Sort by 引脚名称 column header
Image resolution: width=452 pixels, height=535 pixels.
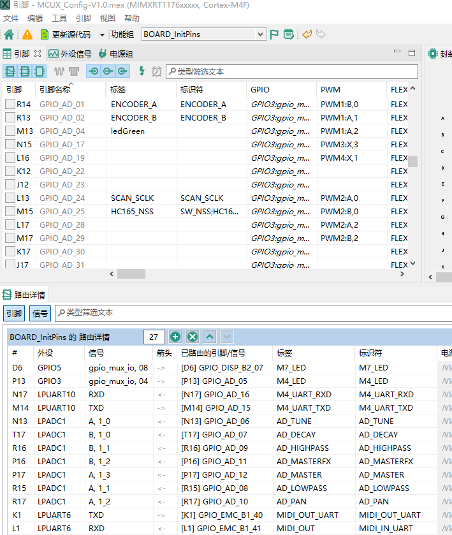point(70,89)
